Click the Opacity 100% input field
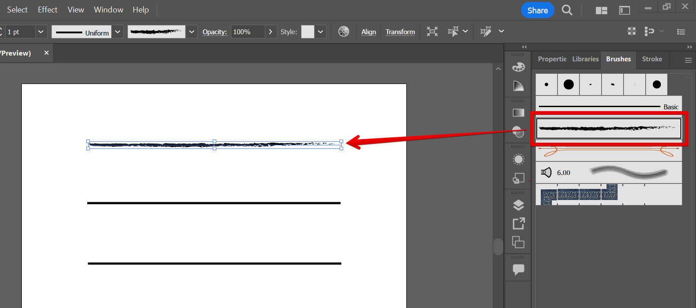 pyautogui.click(x=247, y=32)
